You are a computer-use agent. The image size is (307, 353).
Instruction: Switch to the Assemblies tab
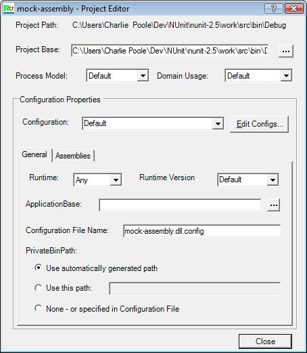(x=73, y=156)
